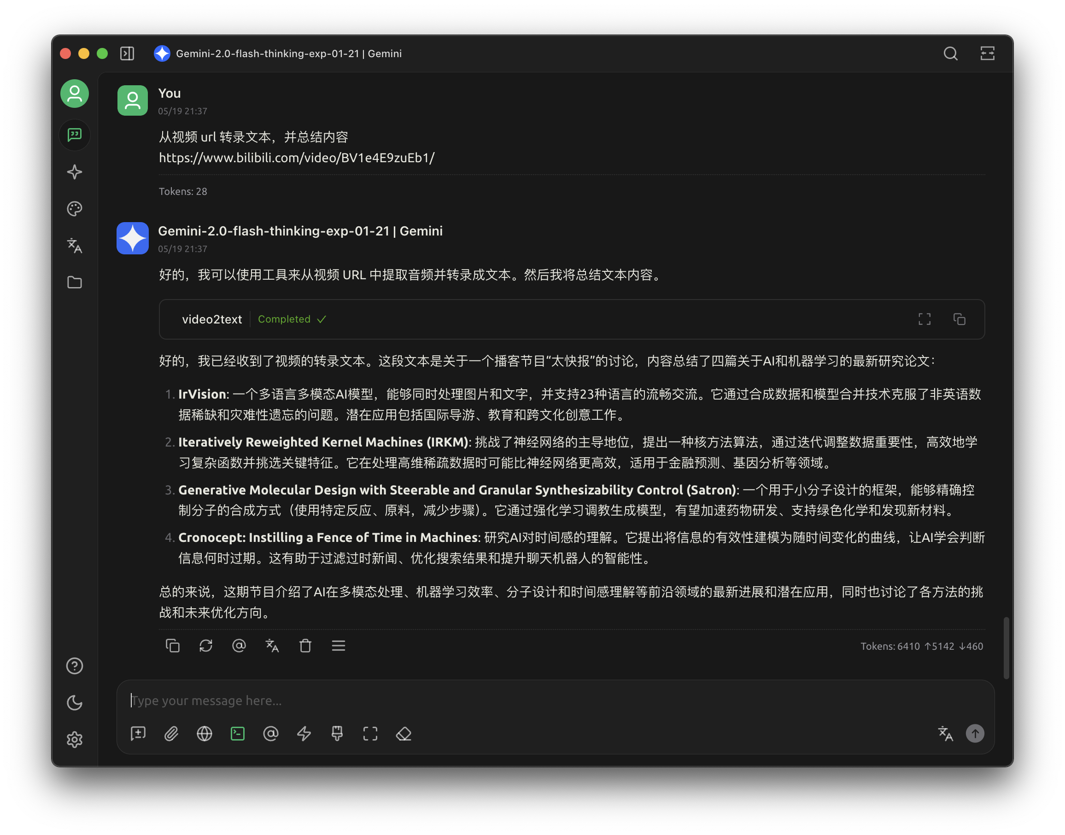This screenshot has height=835, width=1065.
Task: Click the translate icon beside send button
Action: pyautogui.click(x=945, y=733)
